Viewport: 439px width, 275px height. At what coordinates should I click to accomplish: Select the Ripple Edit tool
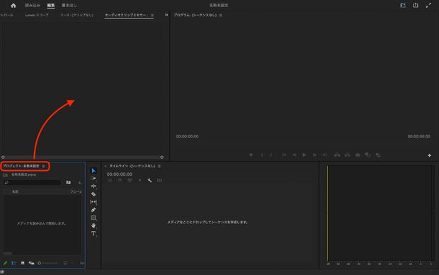pos(93,186)
